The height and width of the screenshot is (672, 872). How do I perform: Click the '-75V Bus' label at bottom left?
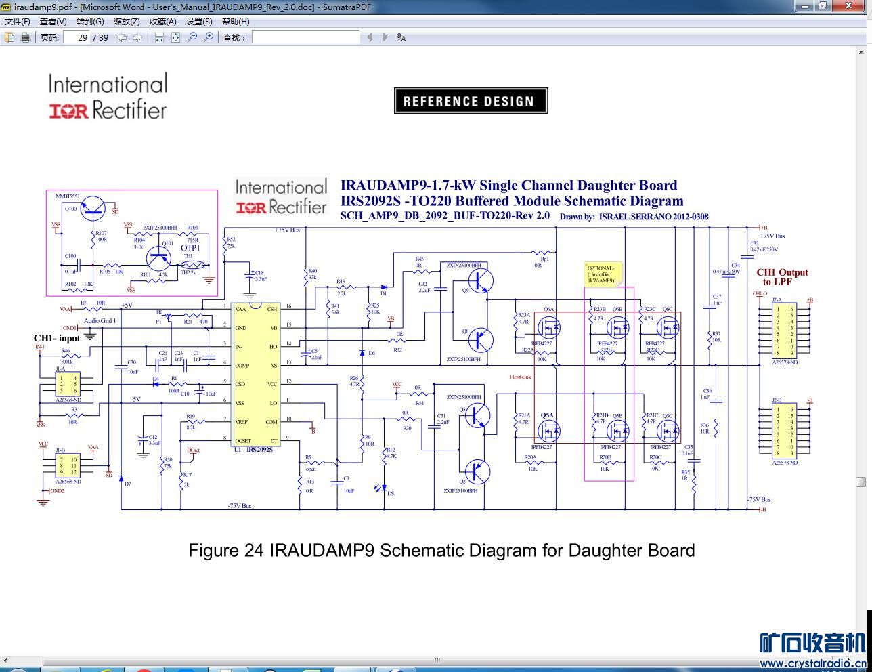240,506
